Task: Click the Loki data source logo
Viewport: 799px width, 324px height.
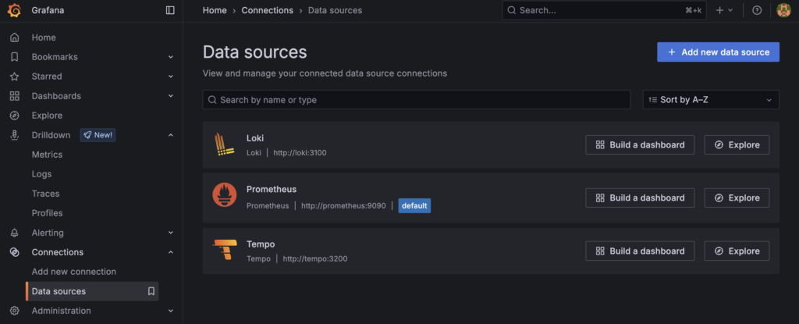Action: pyautogui.click(x=224, y=144)
